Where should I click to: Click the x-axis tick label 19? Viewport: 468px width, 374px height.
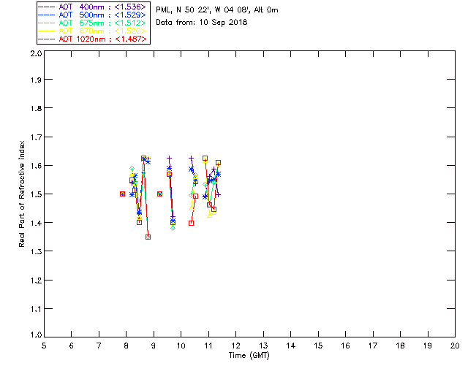tap(428, 346)
